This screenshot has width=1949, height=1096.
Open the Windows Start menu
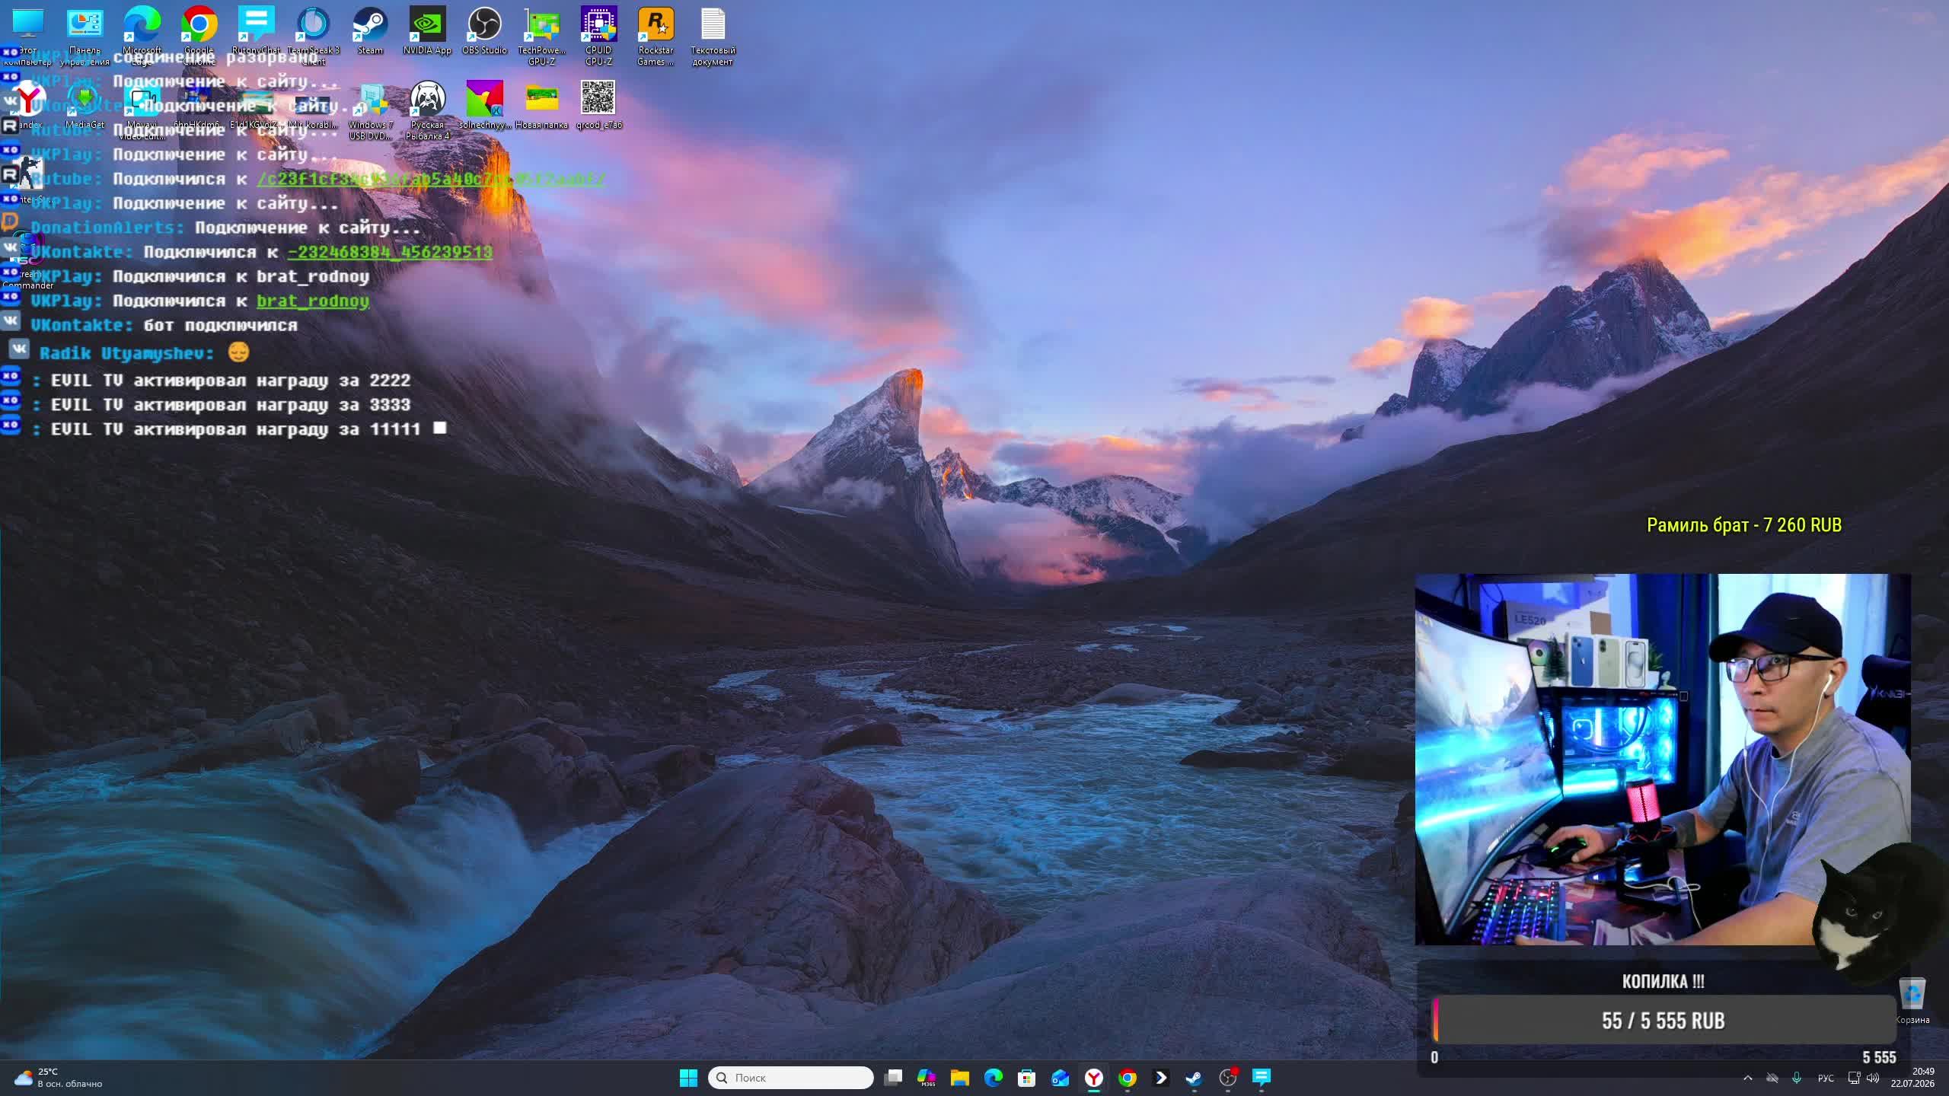point(688,1078)
